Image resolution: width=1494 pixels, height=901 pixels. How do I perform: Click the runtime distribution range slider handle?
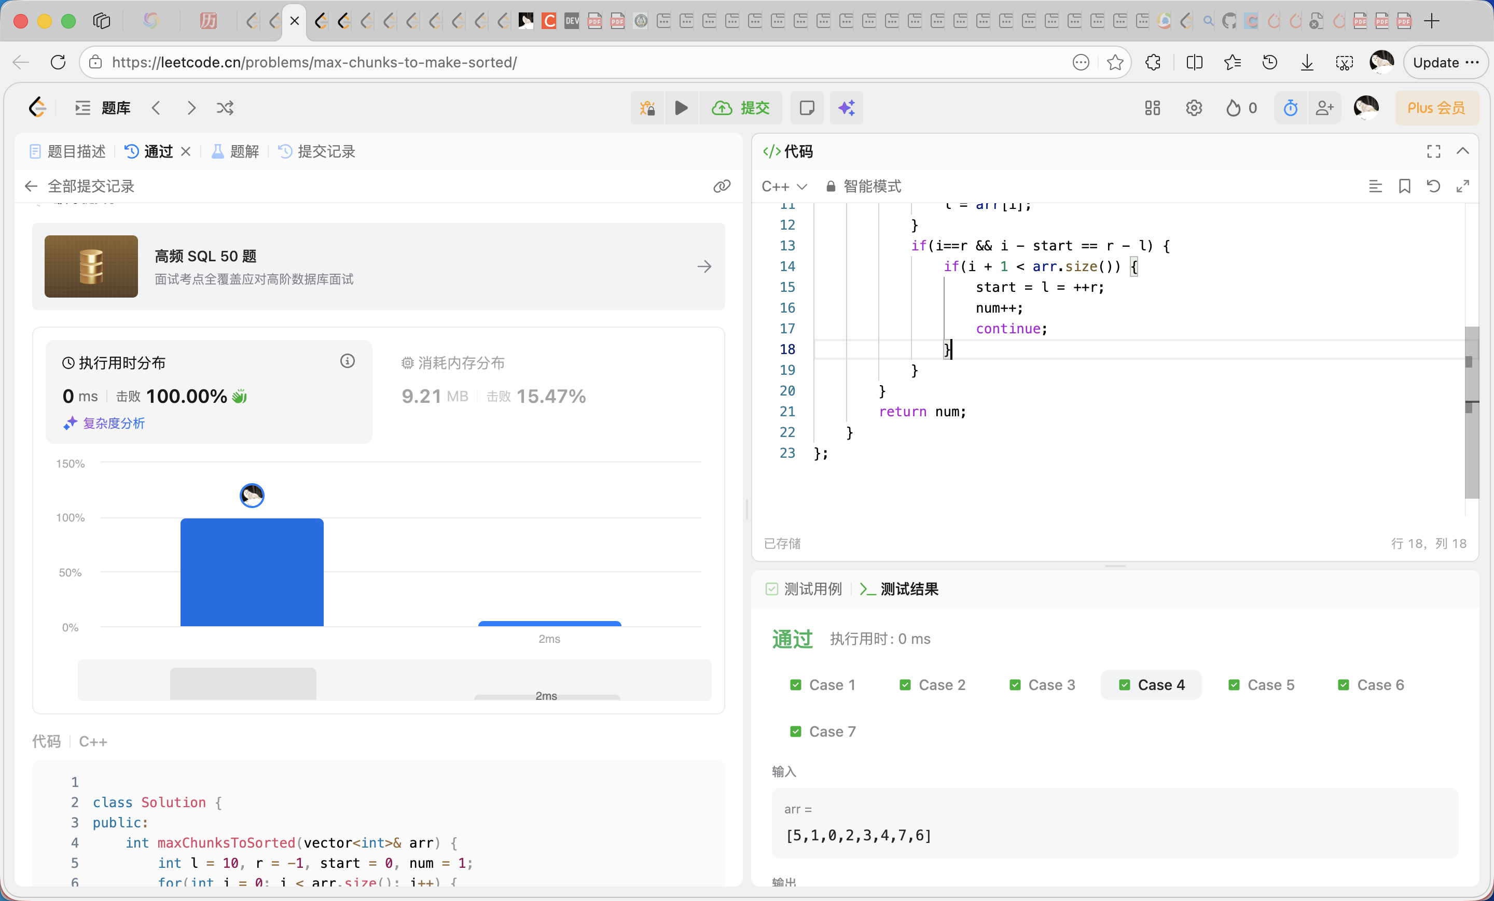[x=243, y=683]
